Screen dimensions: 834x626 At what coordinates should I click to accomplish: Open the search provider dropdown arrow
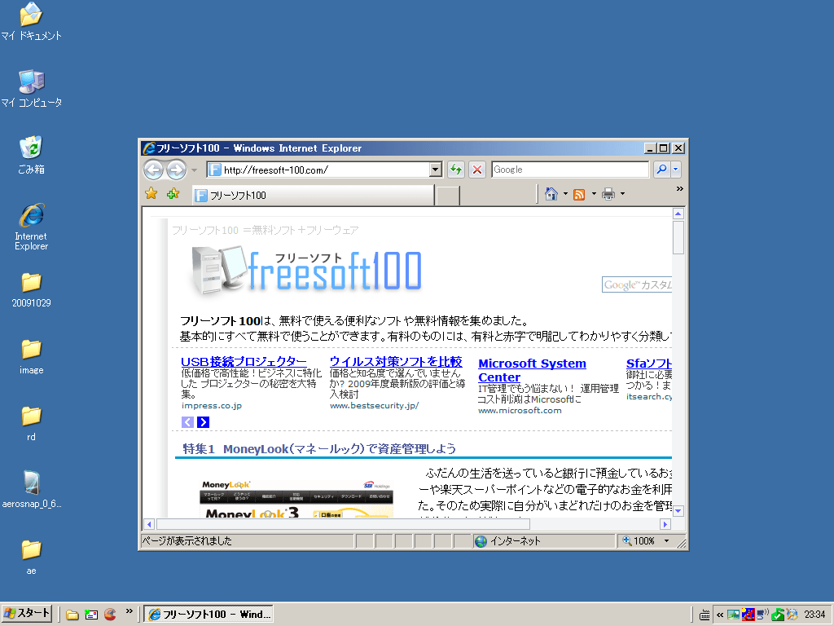tap(675, 170)
